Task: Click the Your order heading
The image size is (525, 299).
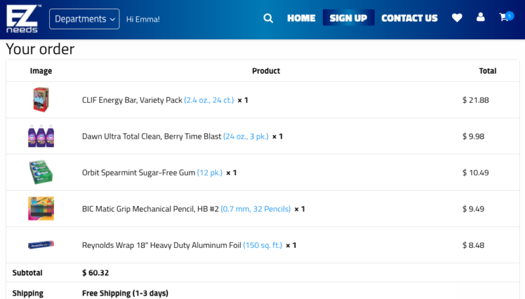Action: click(40, 49)
